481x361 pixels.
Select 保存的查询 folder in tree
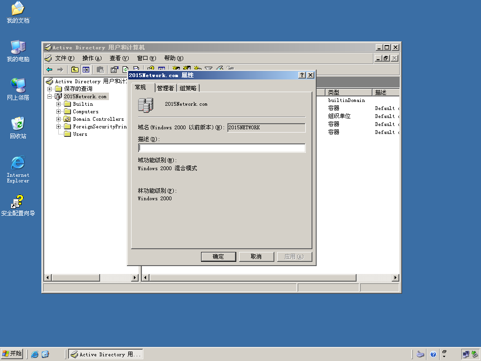point(74,89)
